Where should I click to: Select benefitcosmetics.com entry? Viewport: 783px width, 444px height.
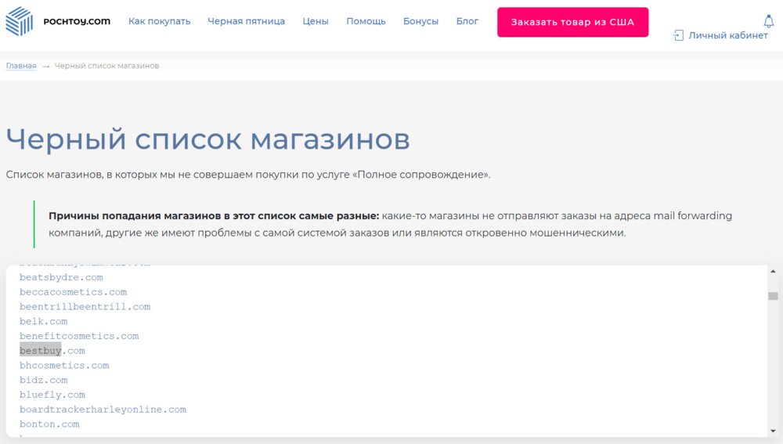[x=79, y=336]
